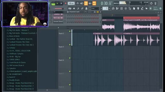Click the scissors-like icon at the far top right

[x=155, y=3]
